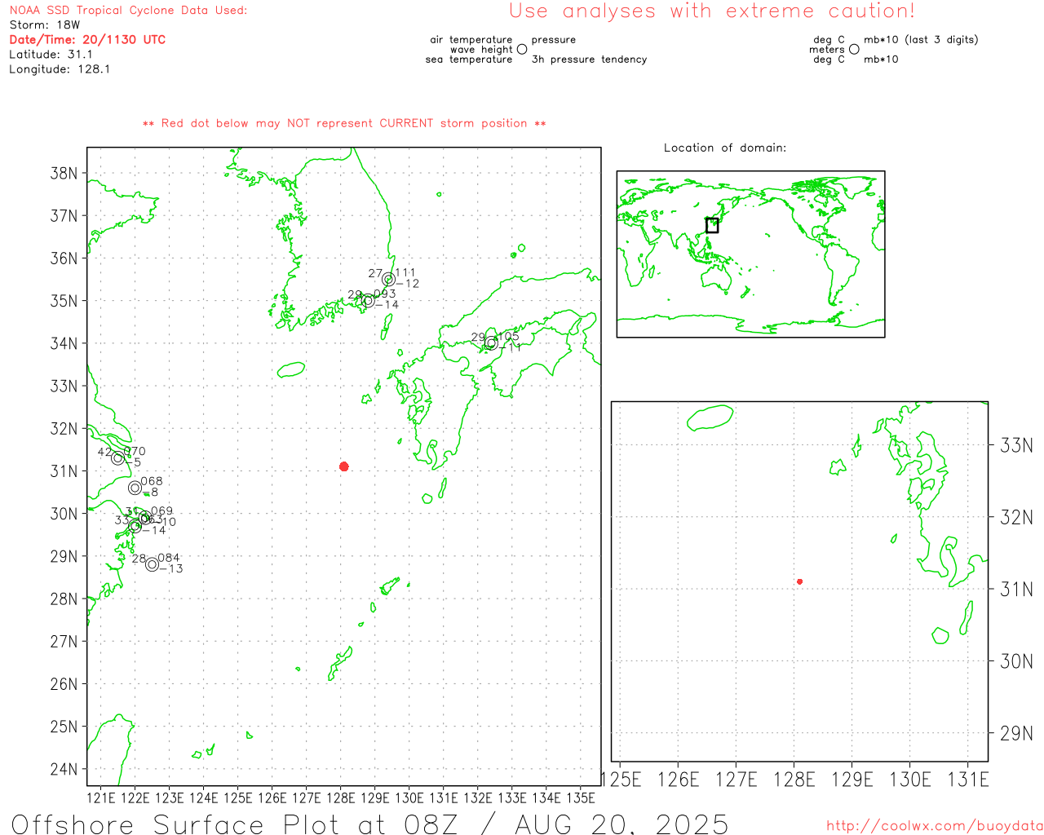
Task: Click legend circle between wave height and pressure
Action: tap(522, 49)
